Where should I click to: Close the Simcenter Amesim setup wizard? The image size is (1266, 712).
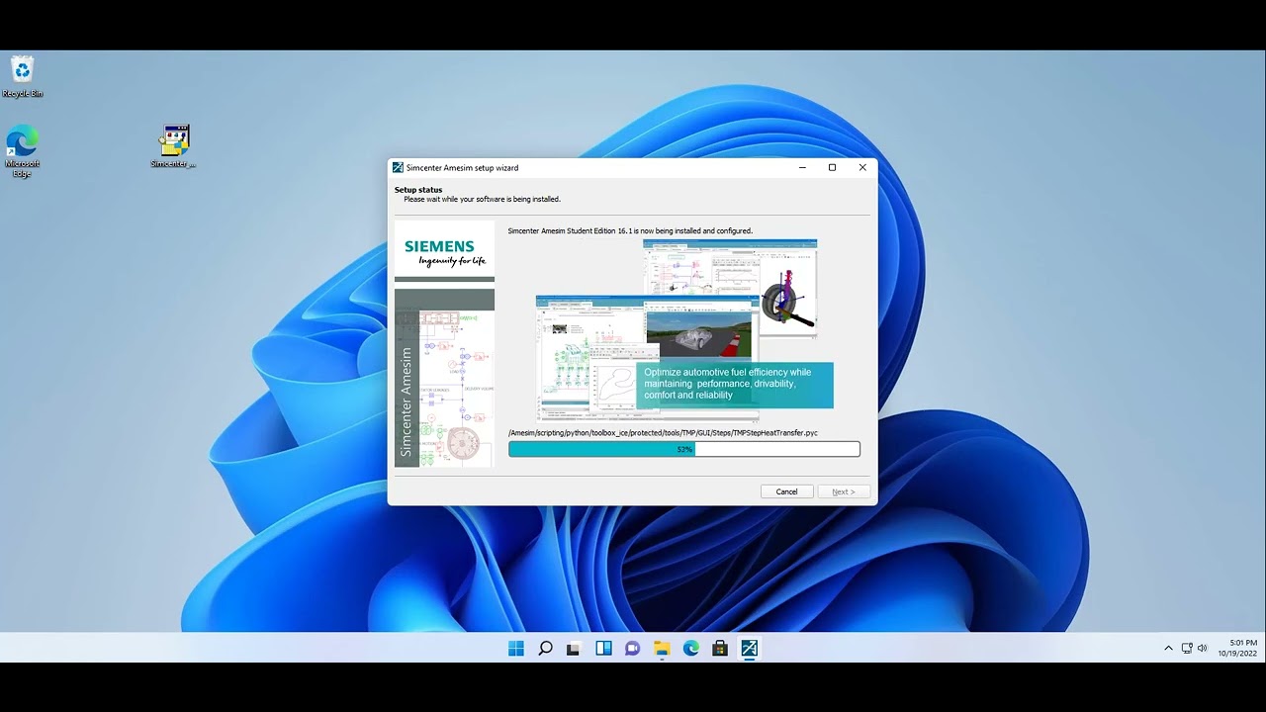[862, 168]
